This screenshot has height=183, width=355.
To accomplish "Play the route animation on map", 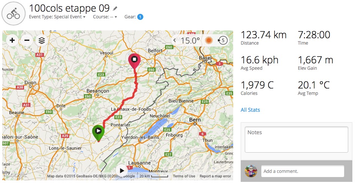I will tap(121, 171).
